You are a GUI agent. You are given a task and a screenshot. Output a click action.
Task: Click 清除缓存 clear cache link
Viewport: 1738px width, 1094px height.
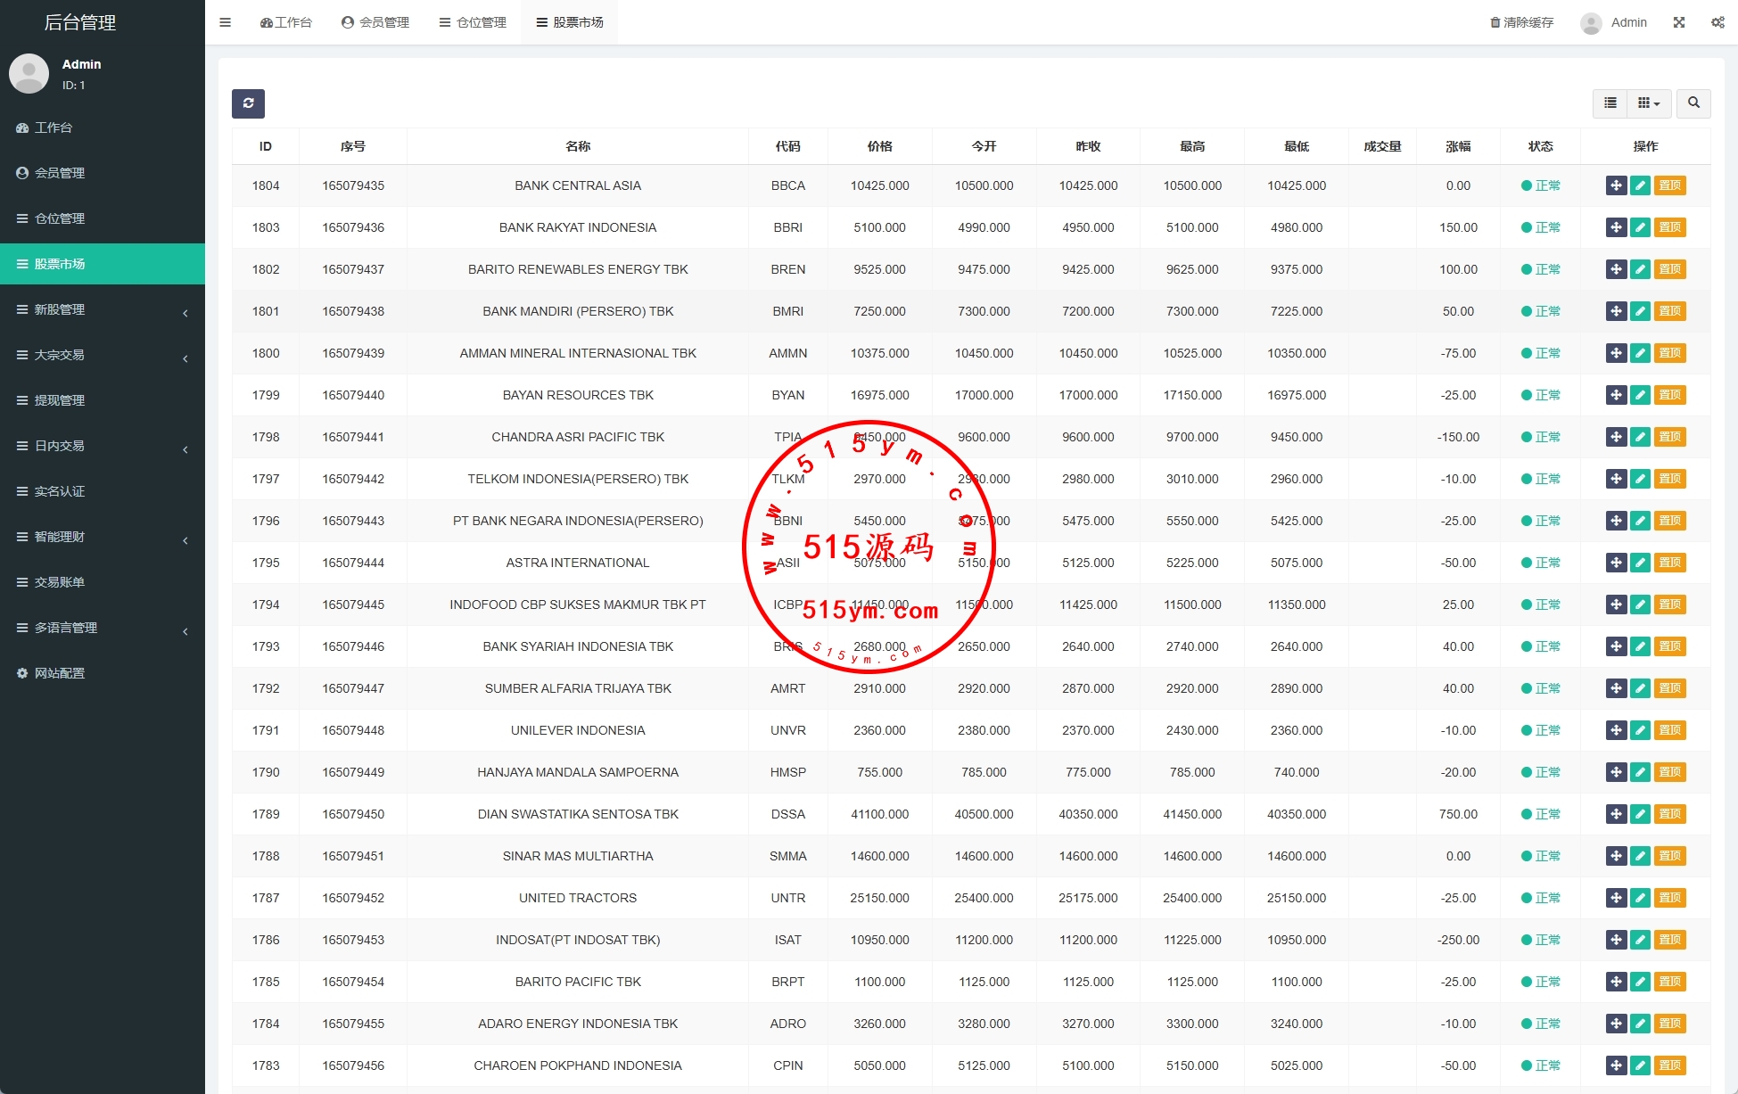pyautogui.click(x=1521, y=22)
